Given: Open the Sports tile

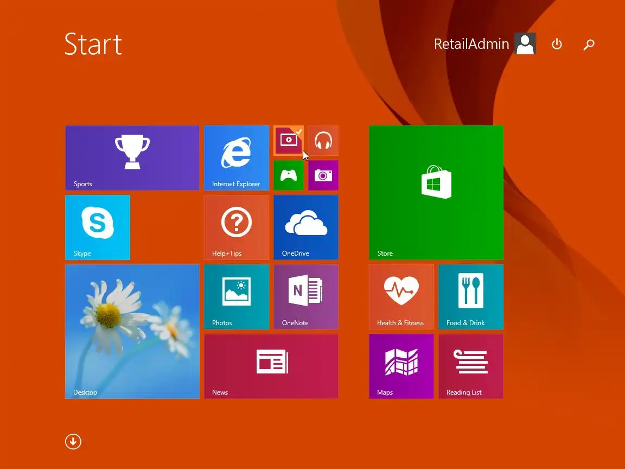Looking at the screenshot, I should 132,158.
